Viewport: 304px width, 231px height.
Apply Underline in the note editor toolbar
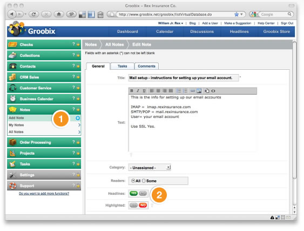point(144,91)
